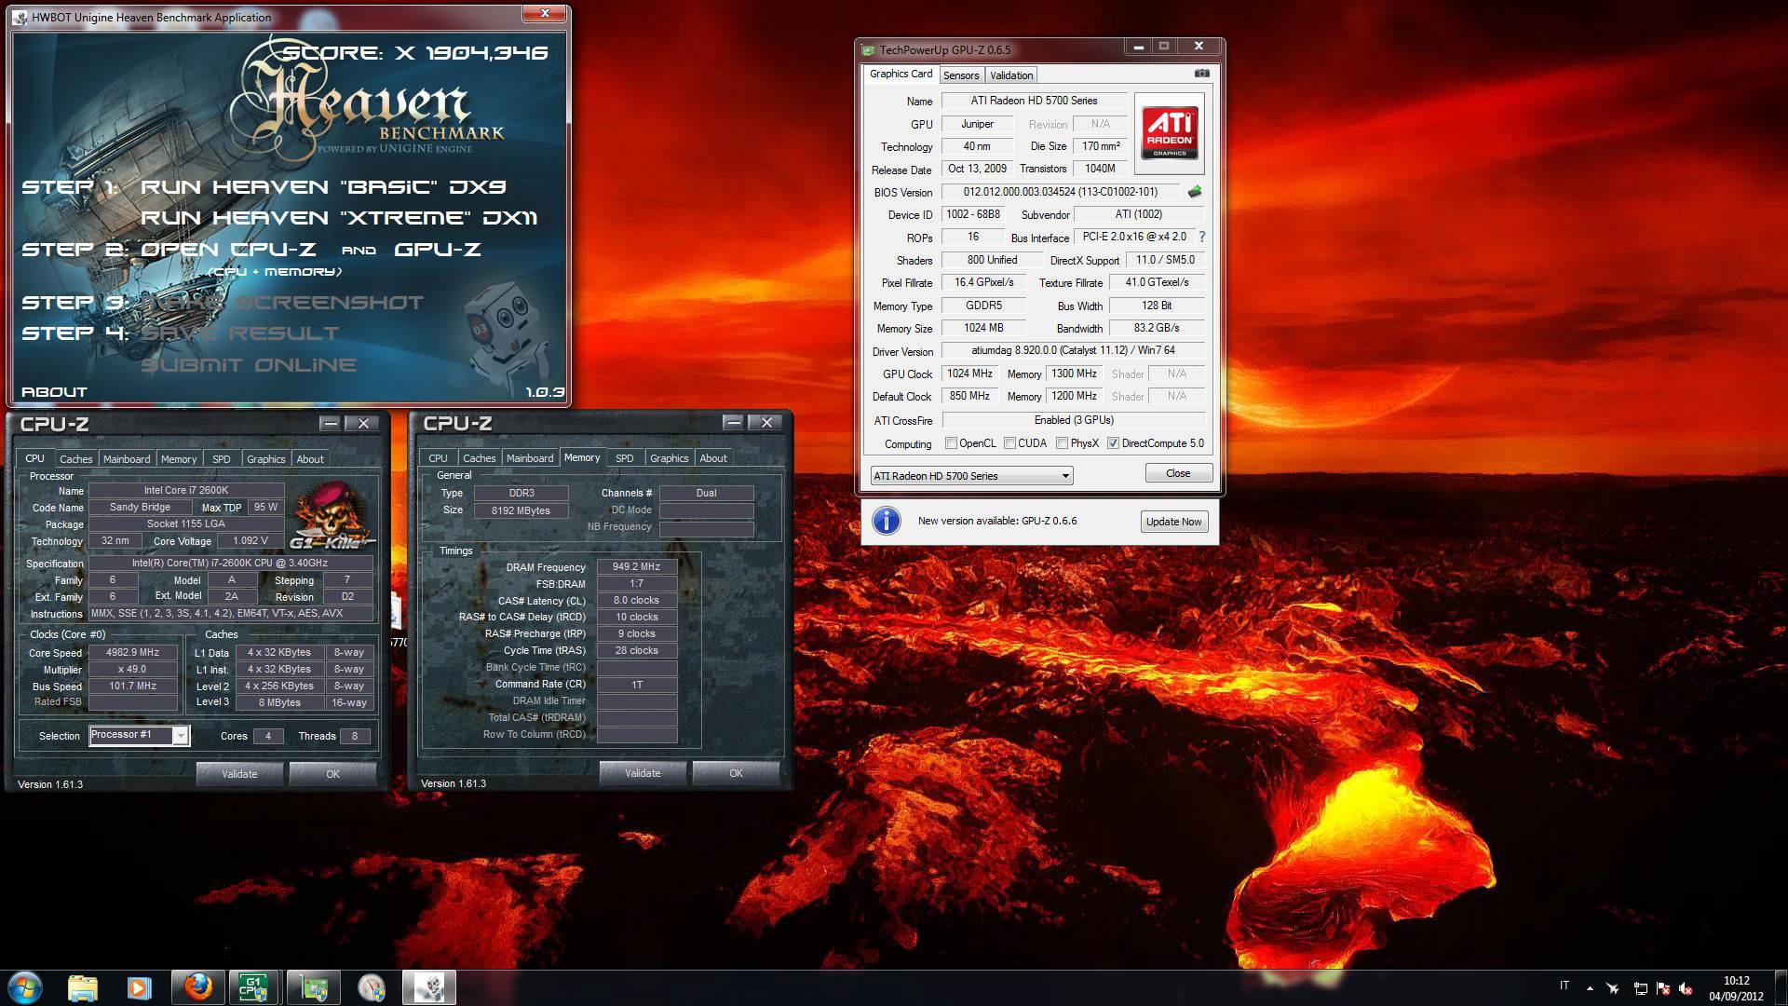
Task: Click the Core Speed value 4982.9 MHz
Action: click(x=132, y=653)
